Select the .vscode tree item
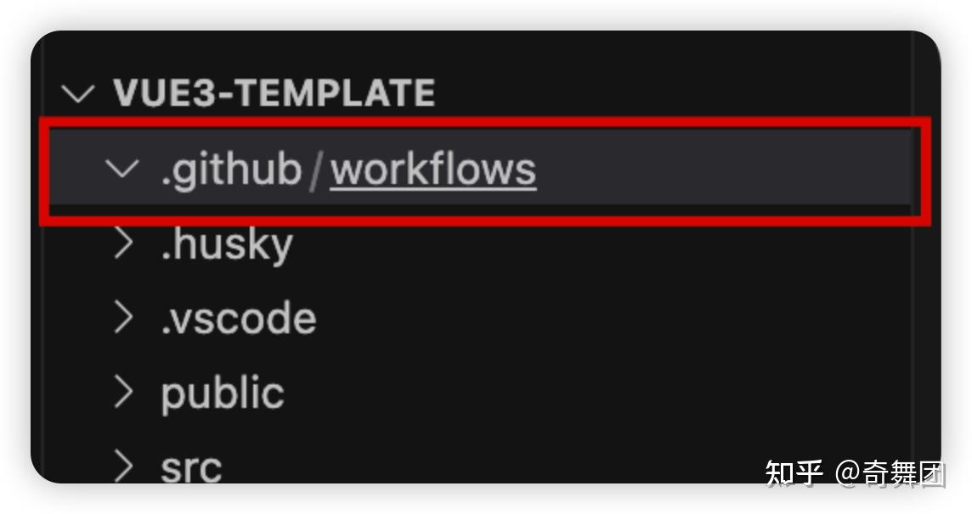The height and width of the screenshot is (514, 972). pyautogui.click(x=236, y=317)
